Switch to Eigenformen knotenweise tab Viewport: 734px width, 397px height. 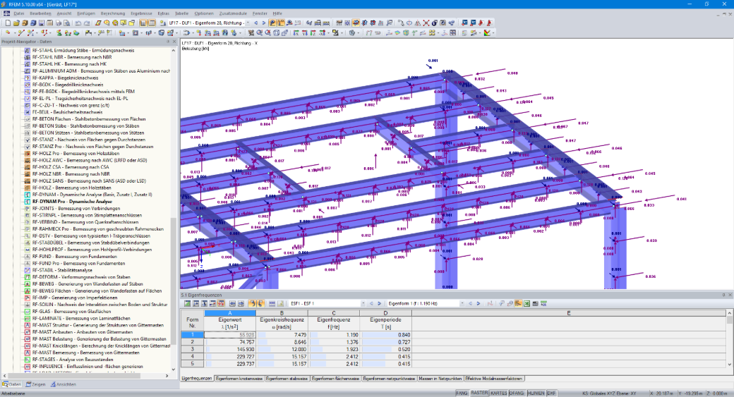(x=239, y=378)
